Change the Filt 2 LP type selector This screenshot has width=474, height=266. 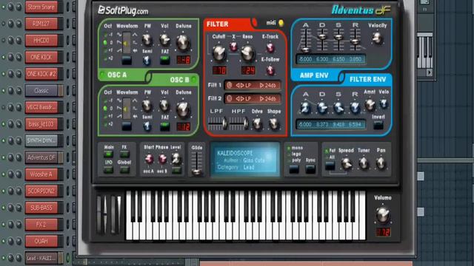244,98
